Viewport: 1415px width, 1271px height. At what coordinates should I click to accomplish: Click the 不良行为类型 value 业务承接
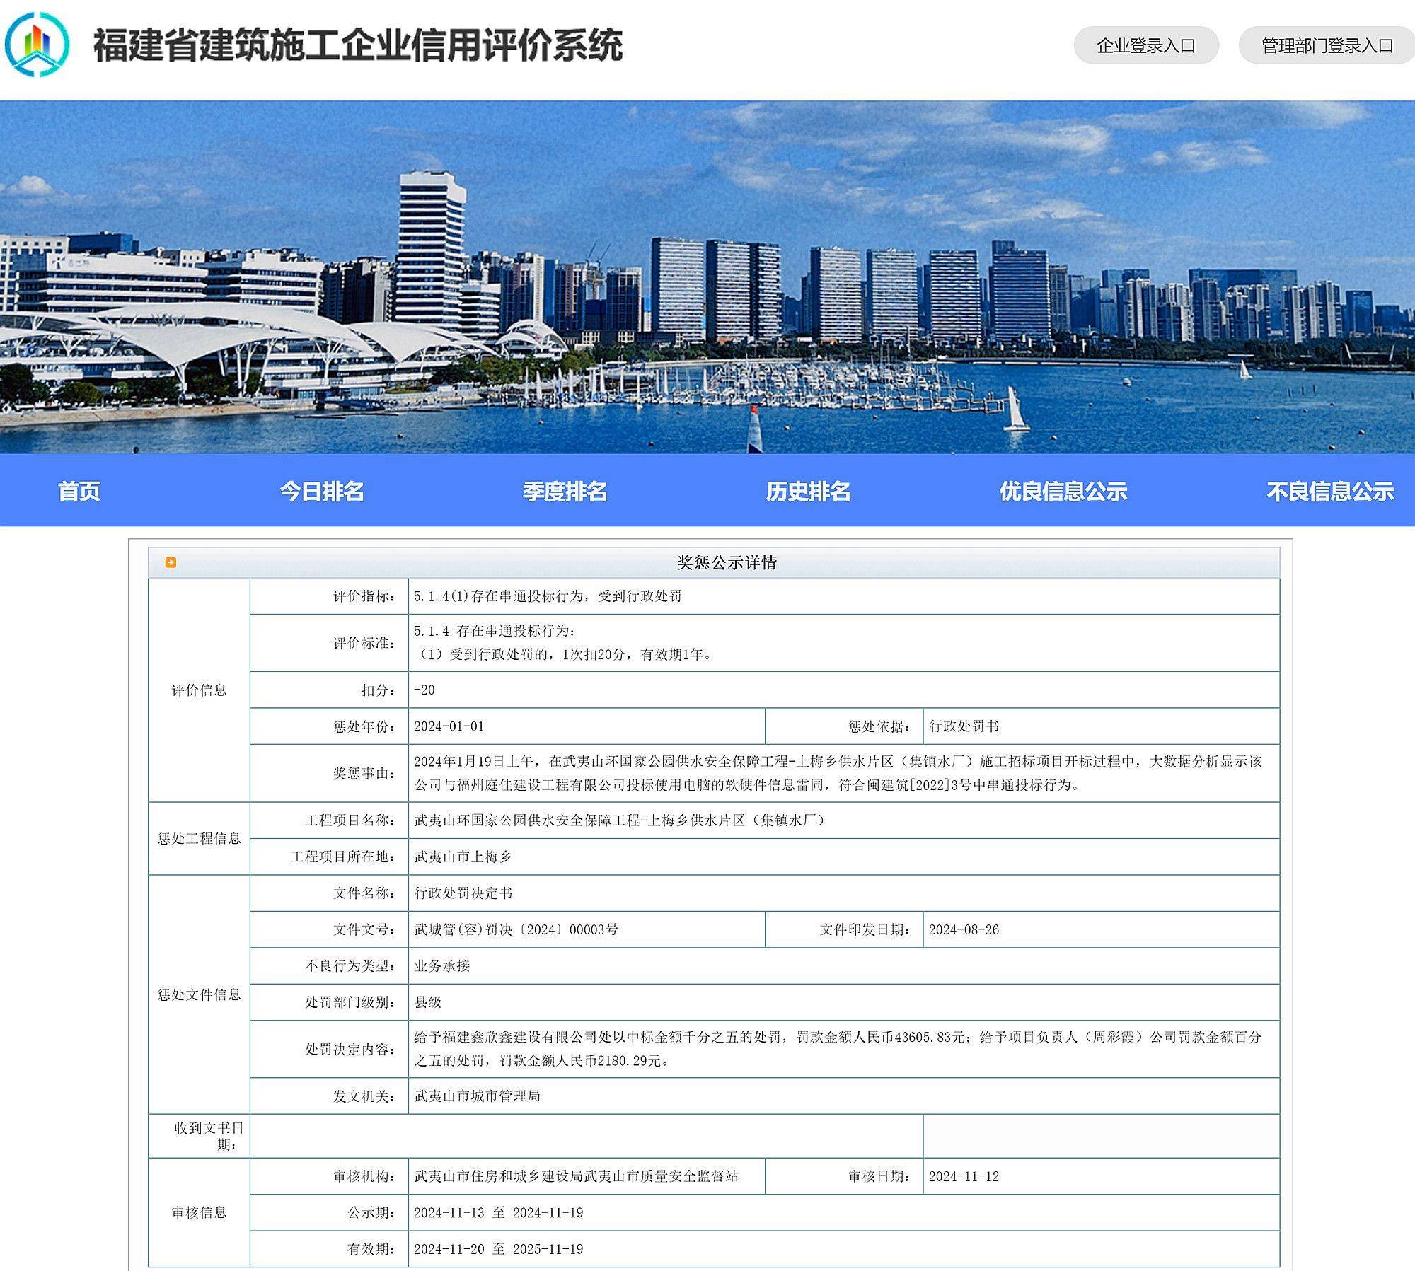pyautogui.click(x=442, y=966)
